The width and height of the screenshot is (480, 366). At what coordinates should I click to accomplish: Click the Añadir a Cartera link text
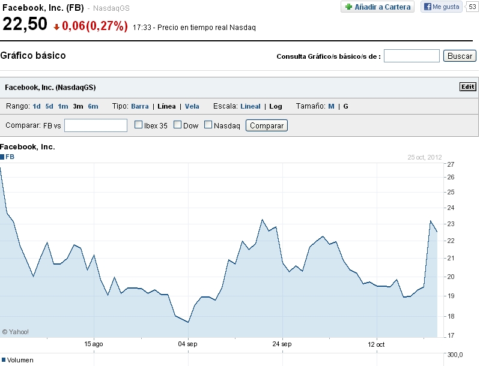coord(382,7)
